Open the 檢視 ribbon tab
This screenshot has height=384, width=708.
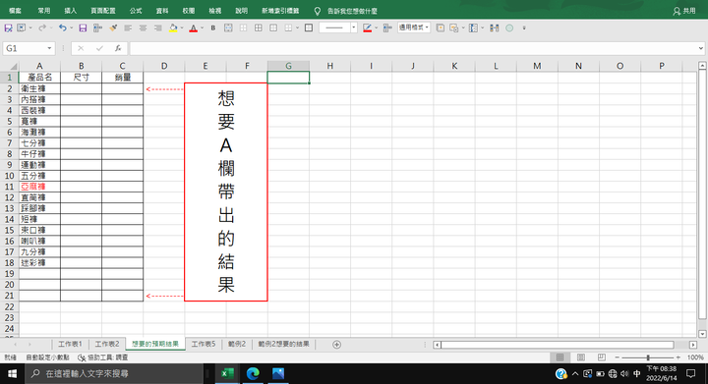215,11
